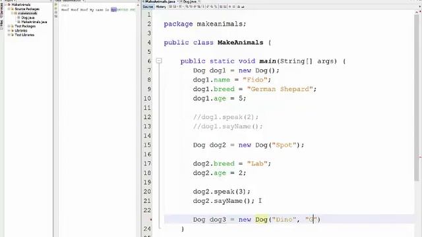Click the editor vertical scrollbar thumb
Image resolution: width=422 pixels, height=237 pixels.
[x=417, y=98]
